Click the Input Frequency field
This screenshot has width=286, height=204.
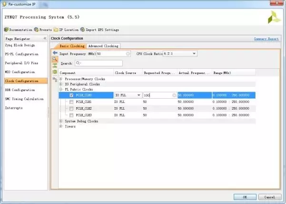click(x=113, y=54)
